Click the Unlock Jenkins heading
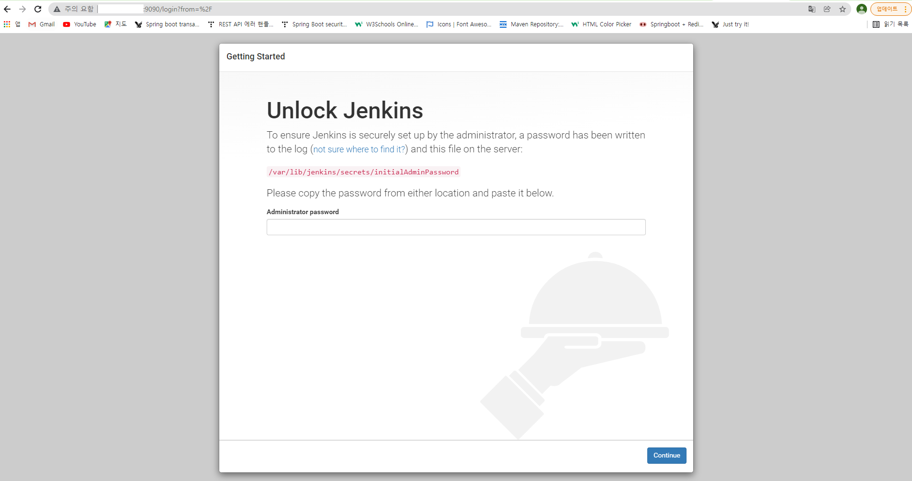This screenshot has height=481, width=912. click(x=345, y=111)
